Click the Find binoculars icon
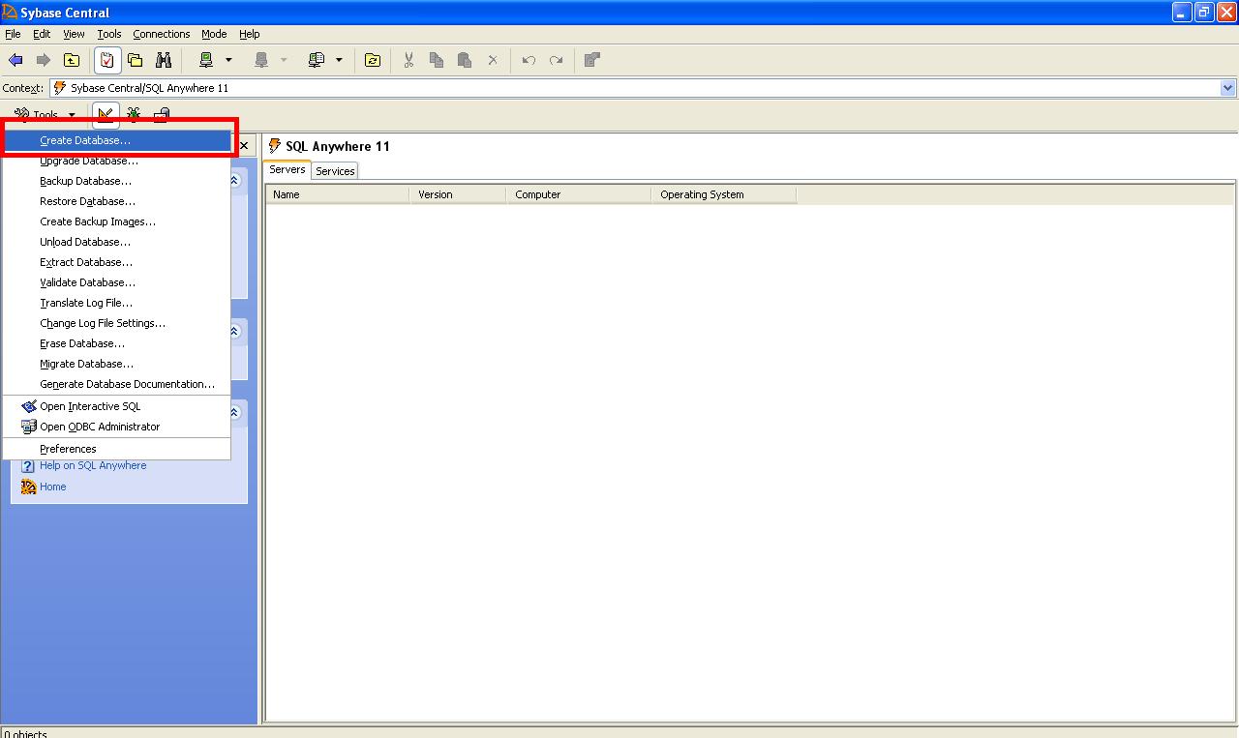 (165, 59)
